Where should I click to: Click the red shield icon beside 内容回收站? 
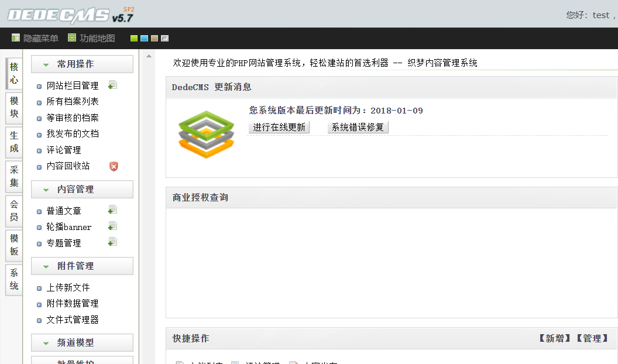pyautogui.click(x=114, y=166)
